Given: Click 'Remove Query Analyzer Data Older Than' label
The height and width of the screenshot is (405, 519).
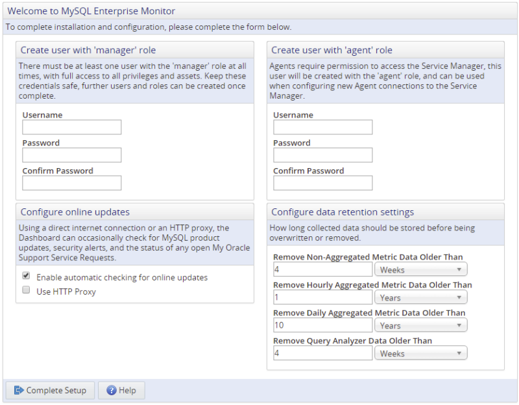Looking at the screenshot, I should [x=352, y=341].
